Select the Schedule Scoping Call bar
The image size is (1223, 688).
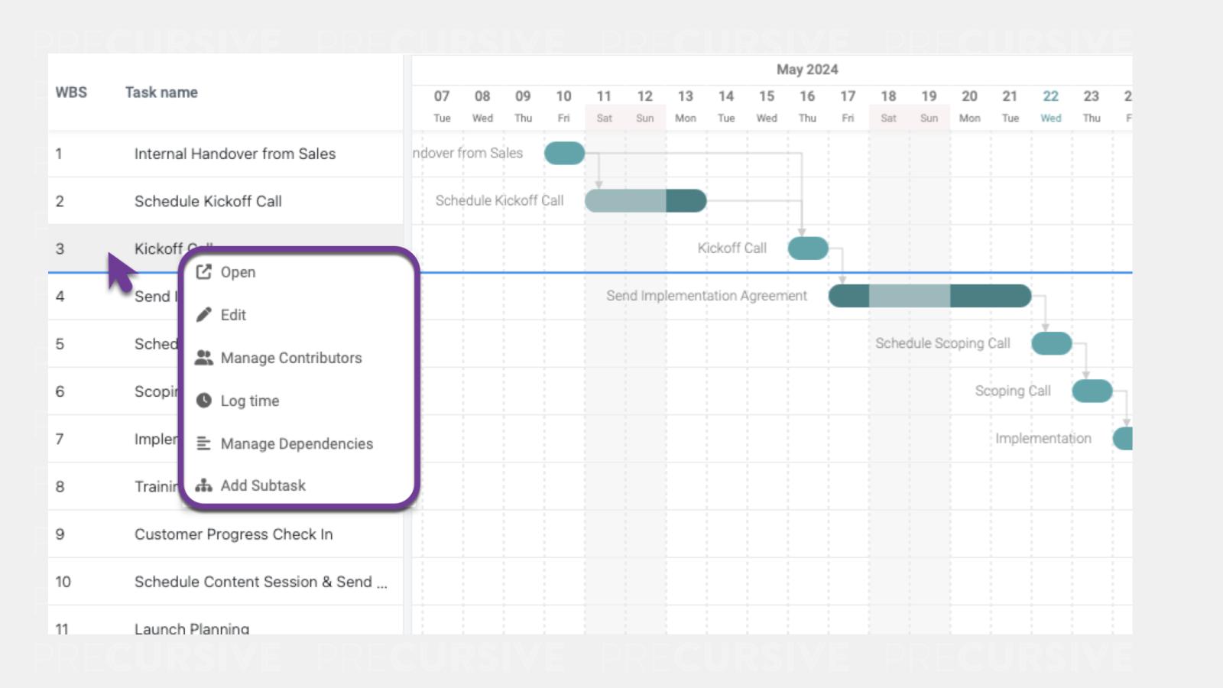pyautogui.click(x=1051, y=343)
